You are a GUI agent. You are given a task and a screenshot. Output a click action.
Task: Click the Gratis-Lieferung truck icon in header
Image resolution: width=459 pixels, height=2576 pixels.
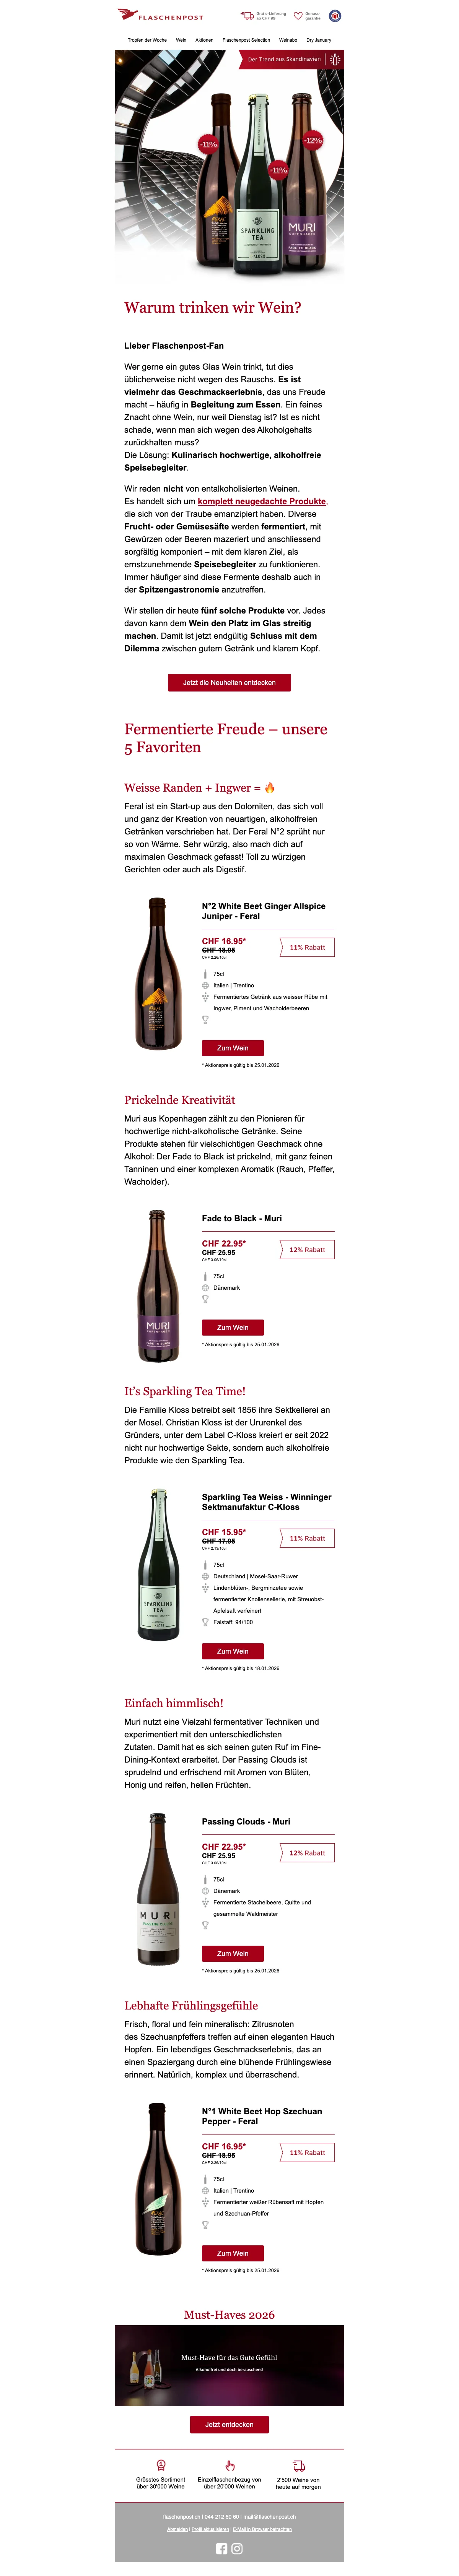(247, 16)
